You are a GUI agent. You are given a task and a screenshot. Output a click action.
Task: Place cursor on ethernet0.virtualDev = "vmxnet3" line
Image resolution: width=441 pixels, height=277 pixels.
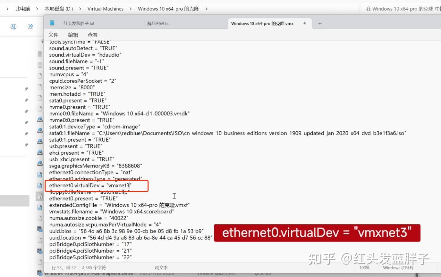90,185
